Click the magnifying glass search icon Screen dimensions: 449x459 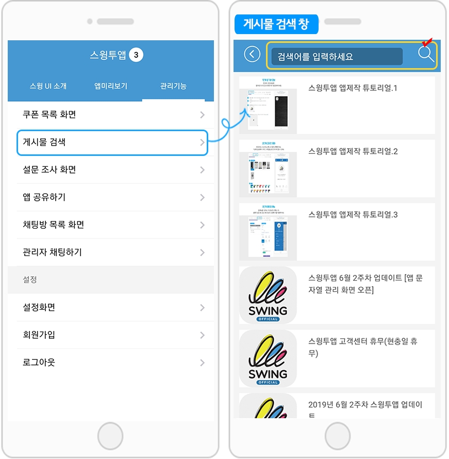pyautogui.click(x=426, y=54)
